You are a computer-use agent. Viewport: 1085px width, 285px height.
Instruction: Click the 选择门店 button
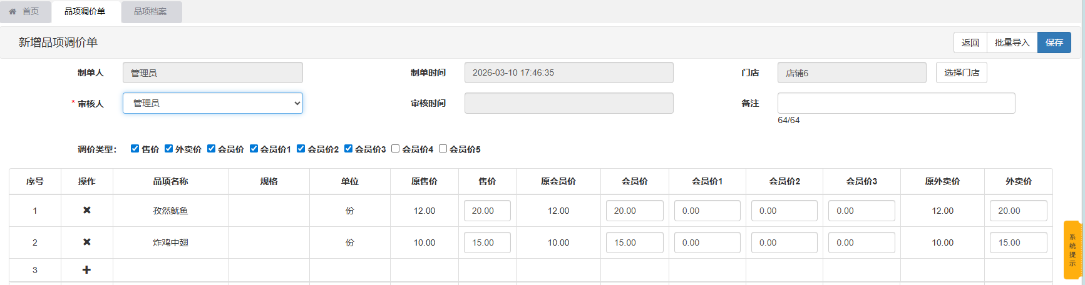coord(961,72)
